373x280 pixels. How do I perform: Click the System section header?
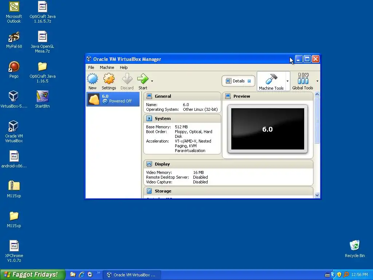click(x=182, y=118)
